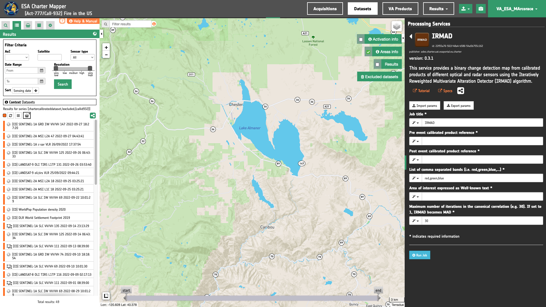Go back from IRMAD service details

(x=411, y=36)
